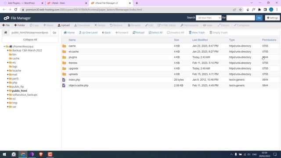Screen dimensions: 281x158
Task: Expand the lscache folder in tree
Action: coord(8,71)
